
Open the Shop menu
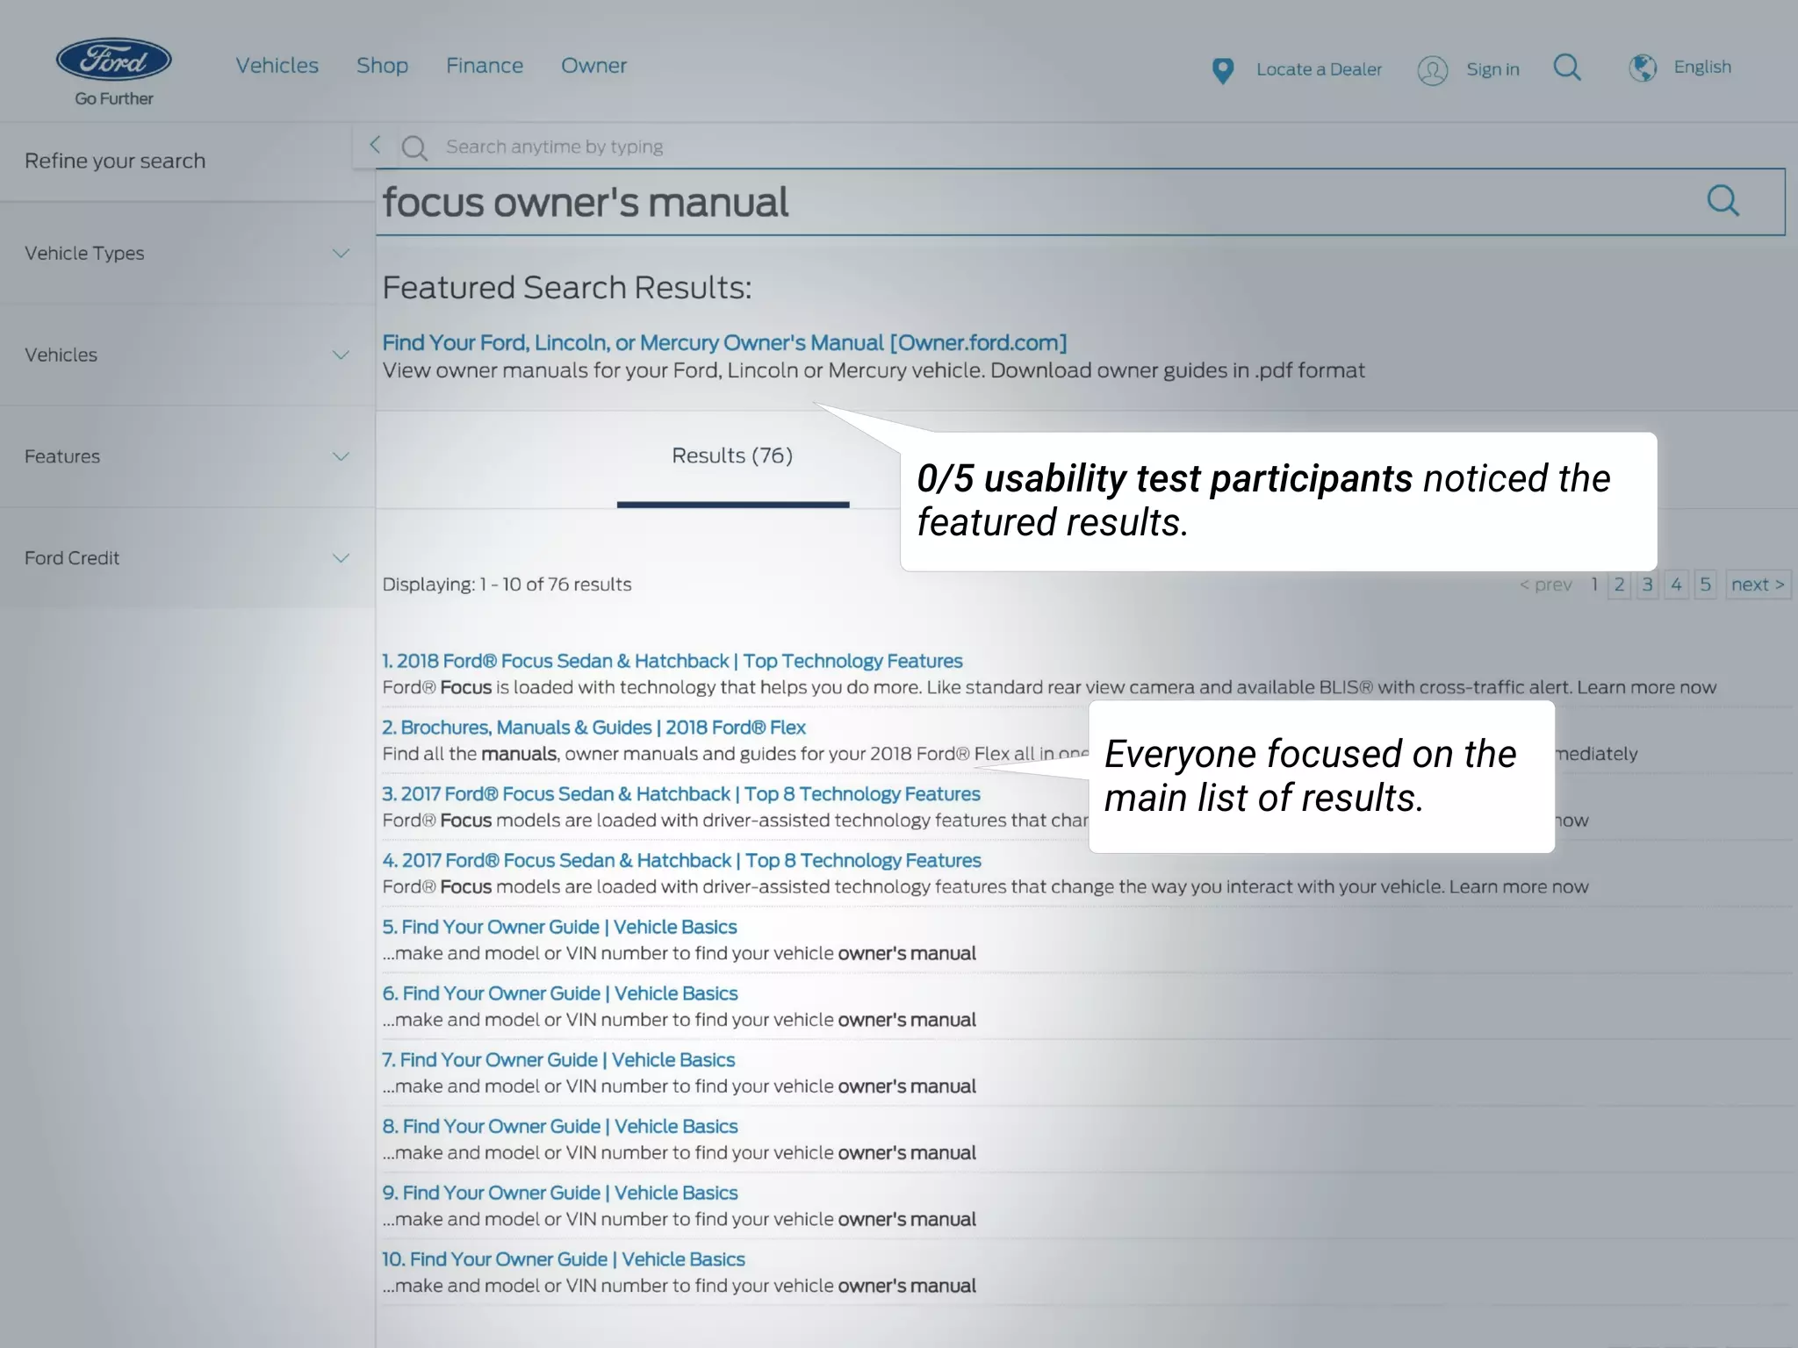point(382,66)
